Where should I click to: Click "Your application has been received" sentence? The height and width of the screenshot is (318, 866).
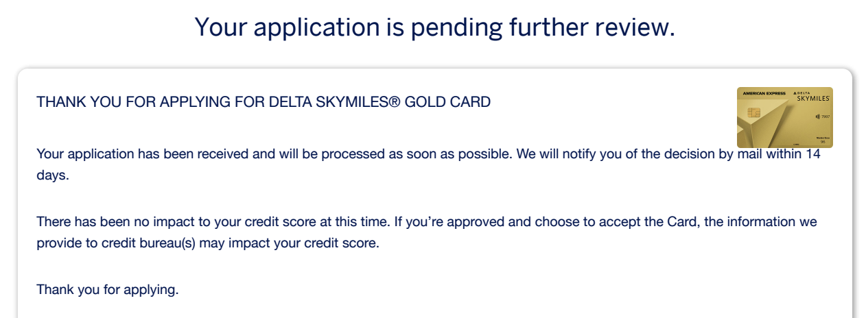pos(143,154)
